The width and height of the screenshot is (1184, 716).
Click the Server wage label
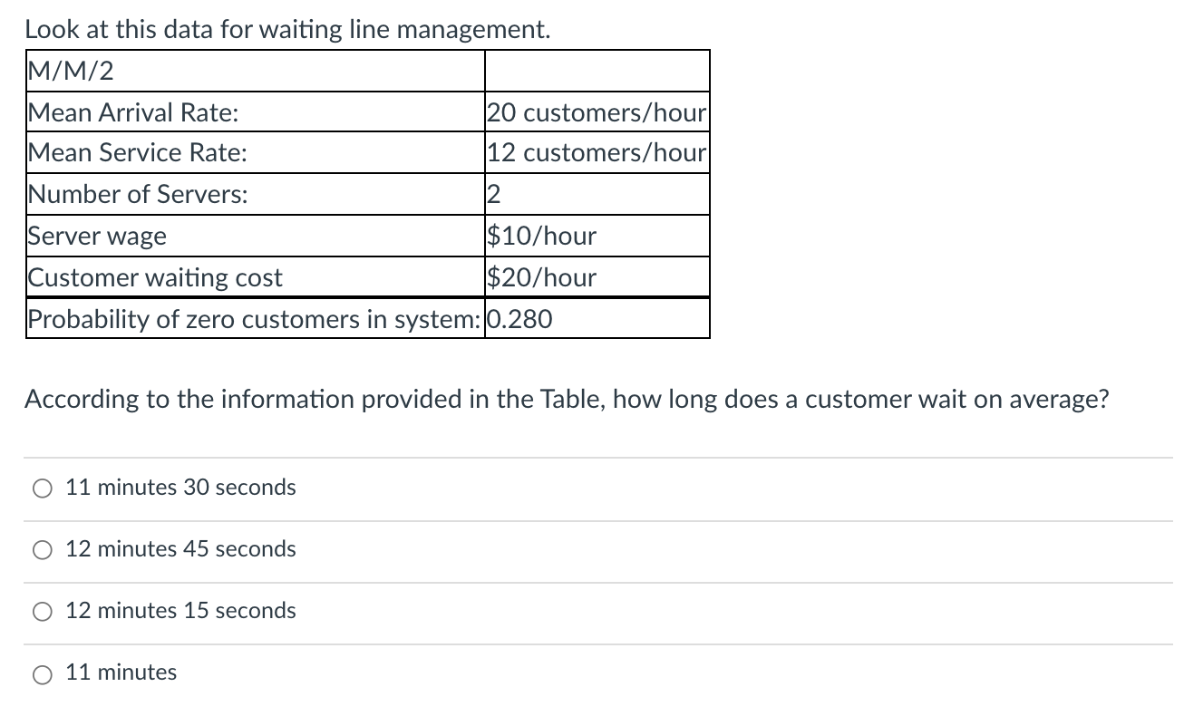pos(96,236)
